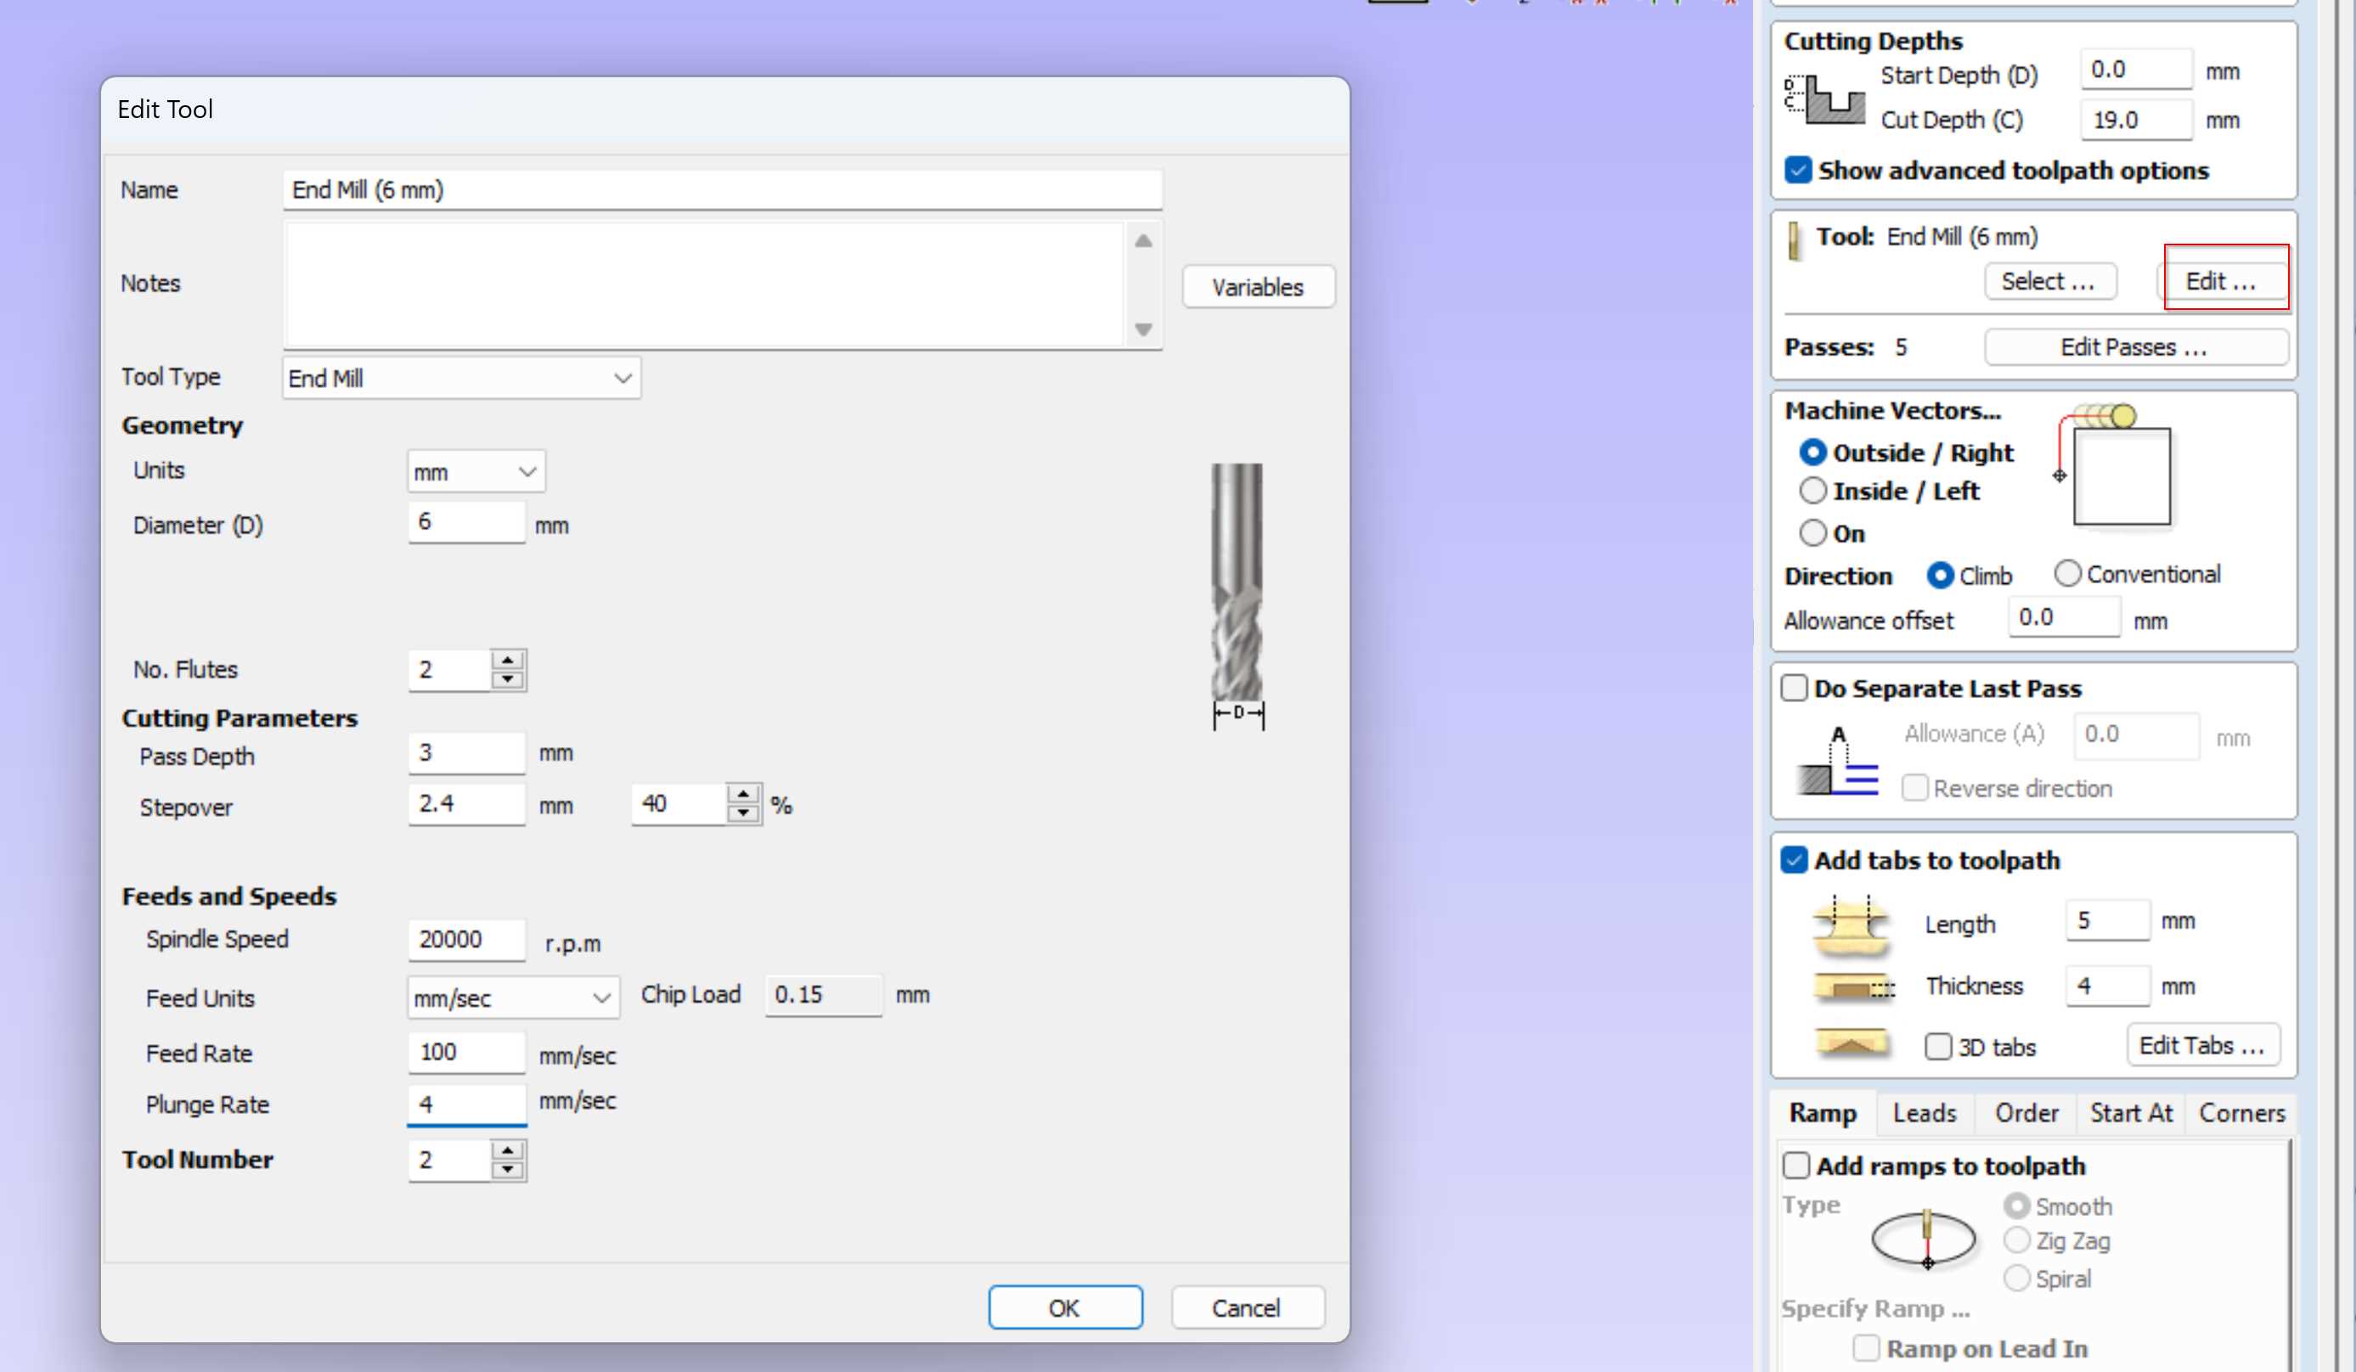This screenshot has width=2356, height=1372.
Task: Toggle the Add tabs to toolpath checkbox
Action: tap(1794, 859)
